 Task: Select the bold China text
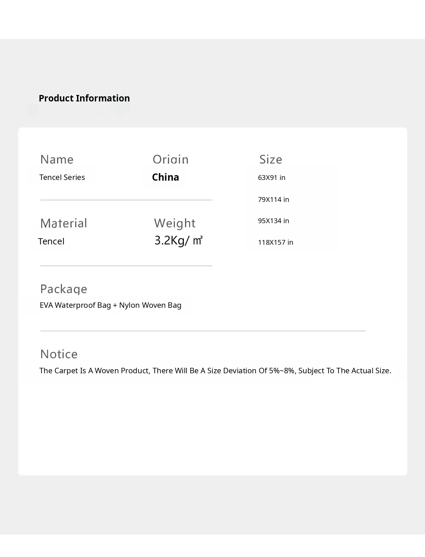[x=165, y=177]
